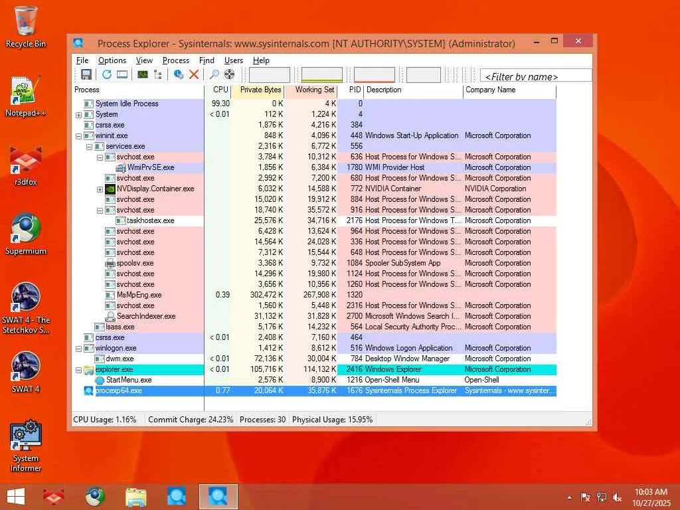Collapse the svchost.exe PID 636 node
The width and height of the screenshot is (680, 510).
[100, 157]
